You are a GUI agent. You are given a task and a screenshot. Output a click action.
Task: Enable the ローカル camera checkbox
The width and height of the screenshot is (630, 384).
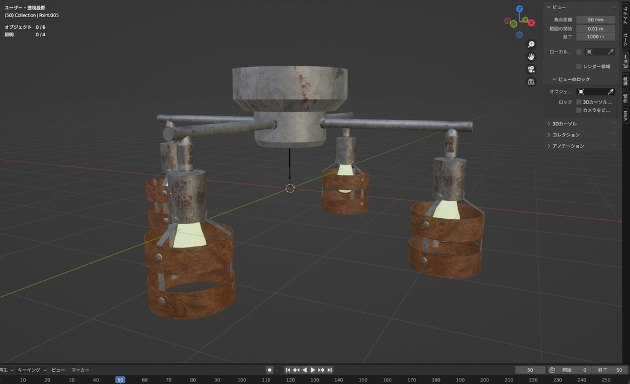pyautogui.click(x=579, y=52)
